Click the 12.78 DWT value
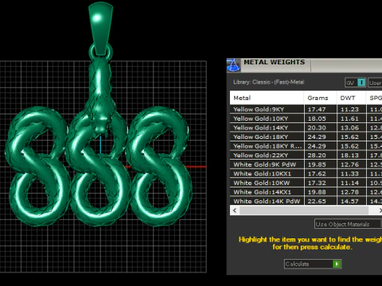 (349, 192)
